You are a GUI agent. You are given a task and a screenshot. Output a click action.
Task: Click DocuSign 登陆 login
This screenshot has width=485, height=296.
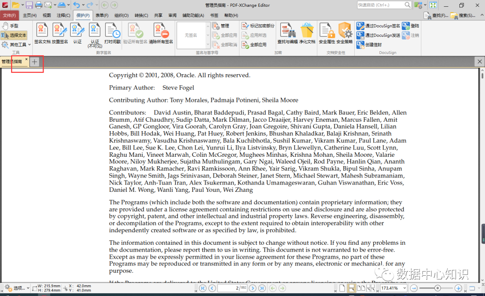pyautogui.click(x=411, y=26)
